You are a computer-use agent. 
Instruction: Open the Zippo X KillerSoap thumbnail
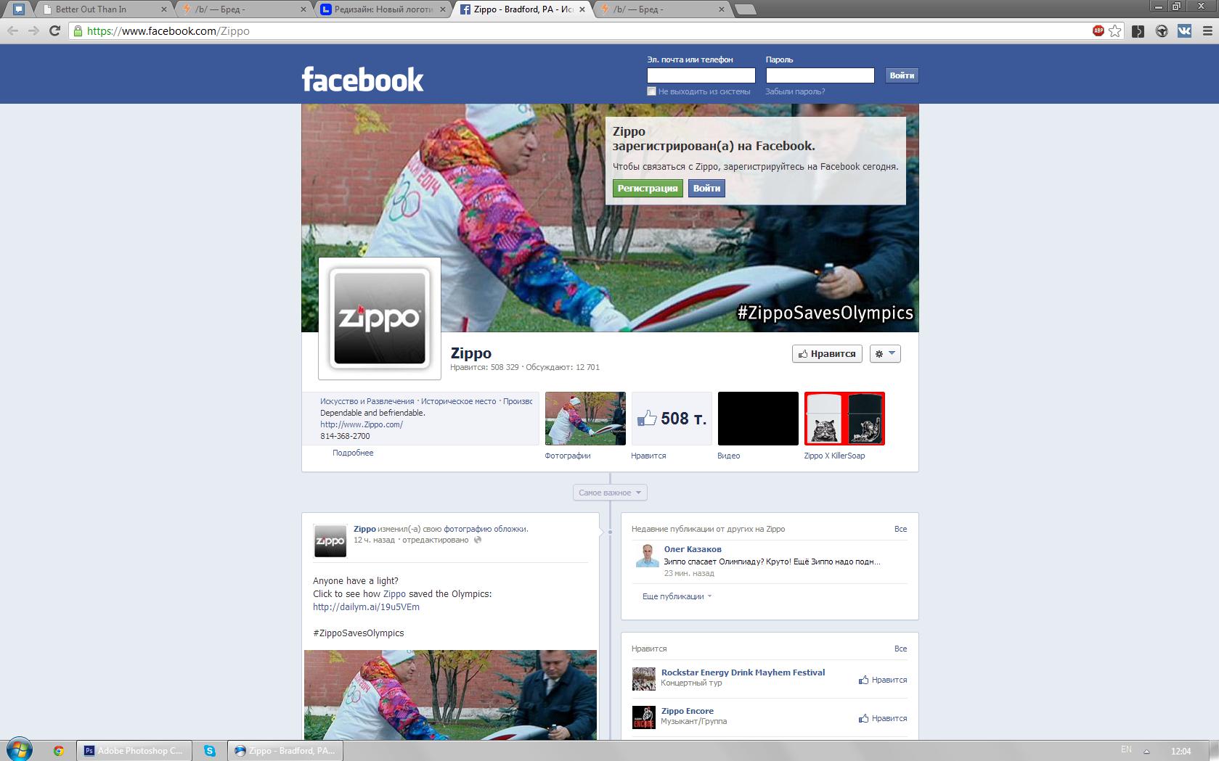coord(844,419)
